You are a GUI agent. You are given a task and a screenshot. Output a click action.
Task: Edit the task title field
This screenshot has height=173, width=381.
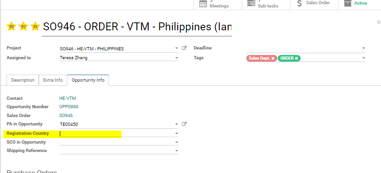(137, 27)
